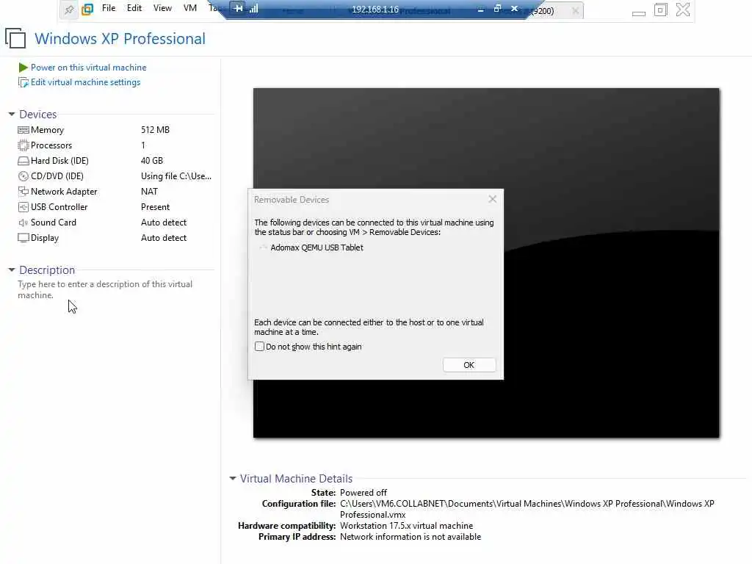Select the Sound Card device
Image resolution: width=752 pixels, height=564 pixels.
pyautogui.click(x=115, y=222)
